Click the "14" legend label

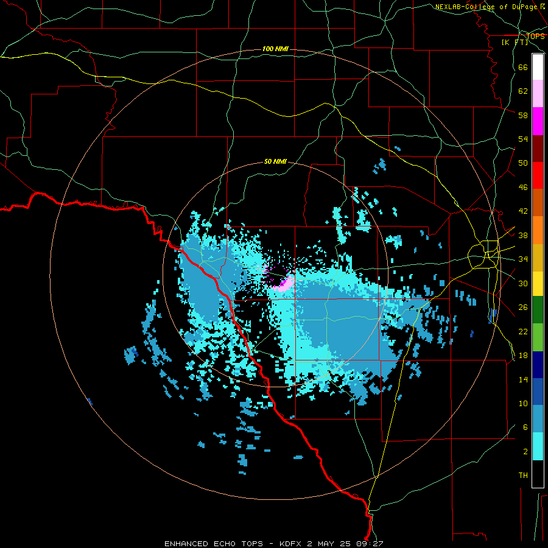tap(523, 379)
